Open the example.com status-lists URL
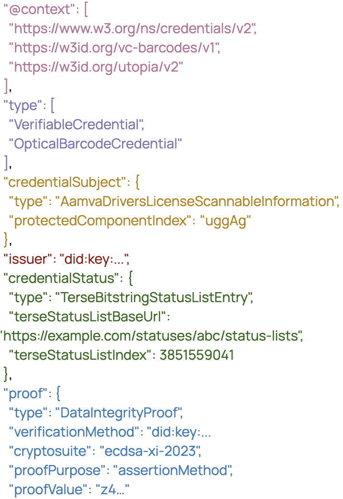Viewport: 343px width, 499px height. [x=152, y=336]
